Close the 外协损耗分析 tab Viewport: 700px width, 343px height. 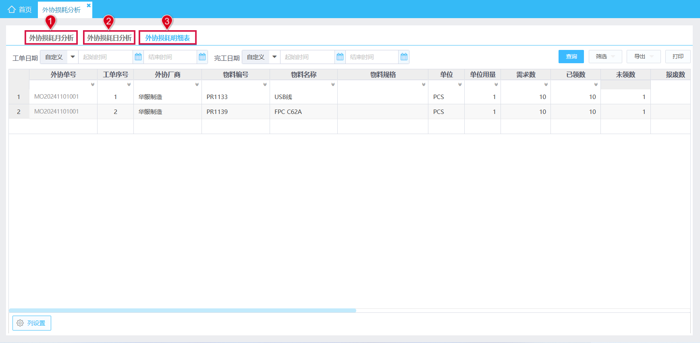click(x=89, y=6)
